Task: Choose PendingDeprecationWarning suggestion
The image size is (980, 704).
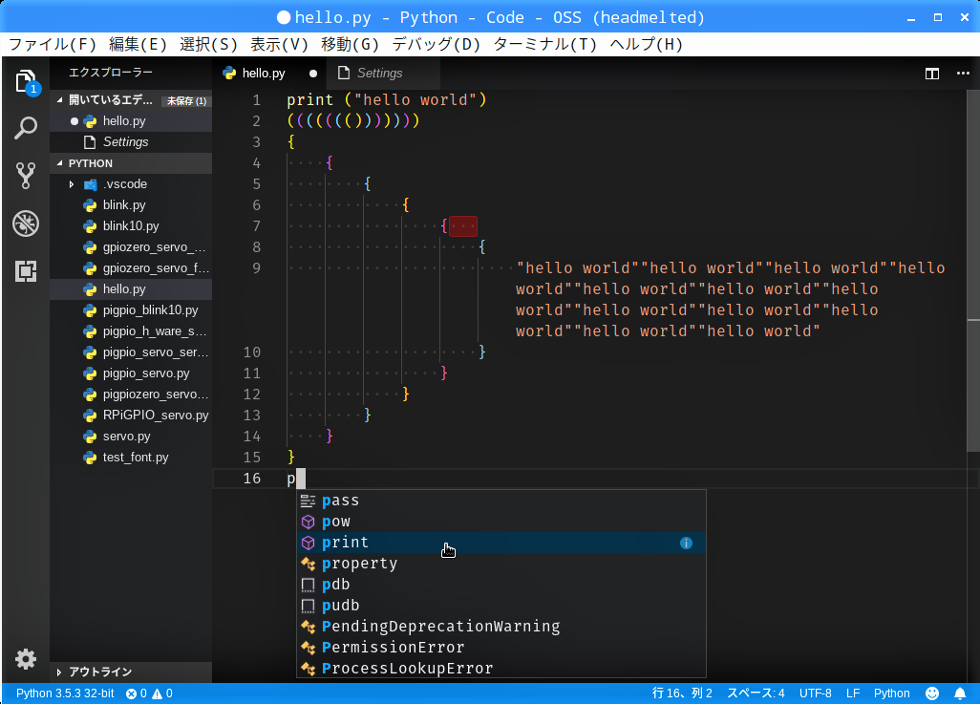Action: click(x=501, y=627)
